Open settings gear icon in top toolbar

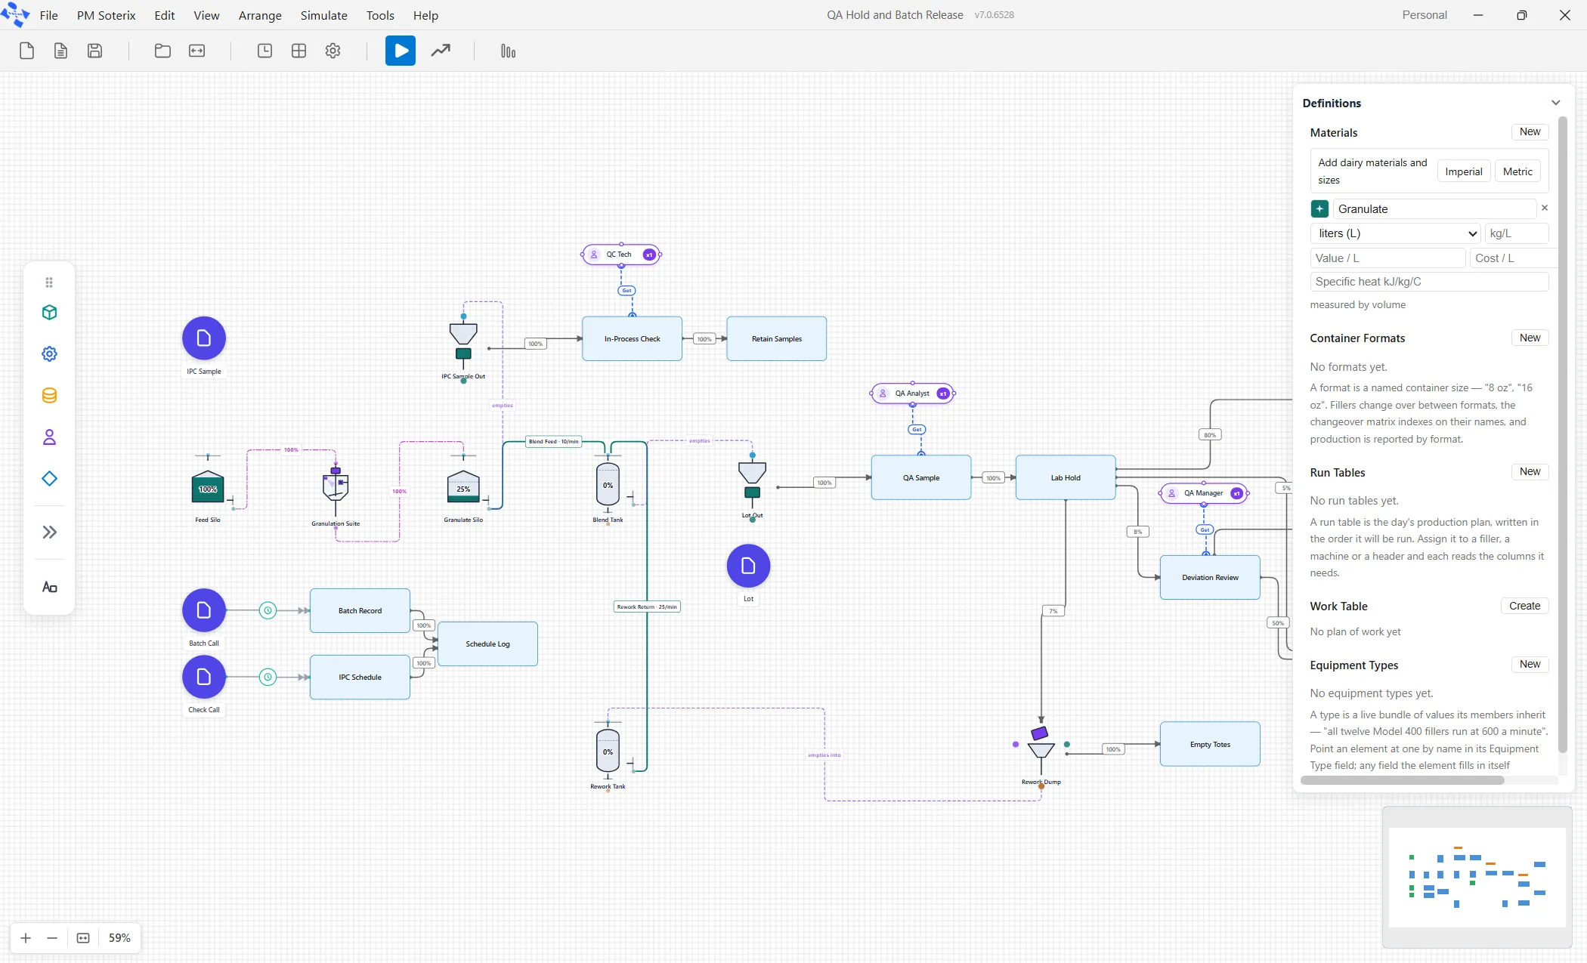tap(333, 51)
